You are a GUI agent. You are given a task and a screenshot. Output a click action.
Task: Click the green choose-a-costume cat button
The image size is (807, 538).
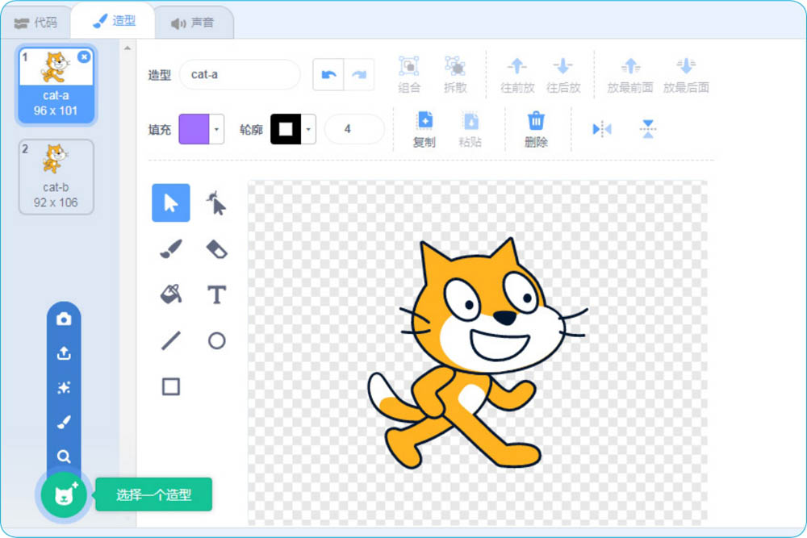[x=64, y=494]
